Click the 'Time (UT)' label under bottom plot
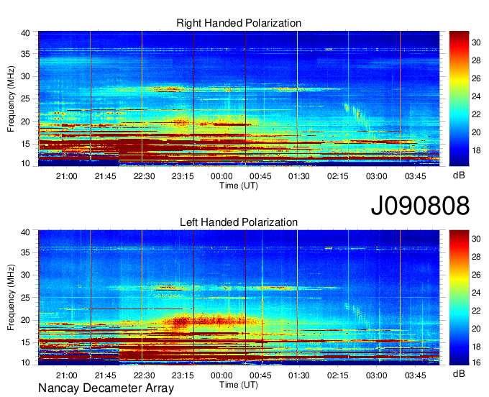The height and width of the screenshot is (397, 489). 239,385
